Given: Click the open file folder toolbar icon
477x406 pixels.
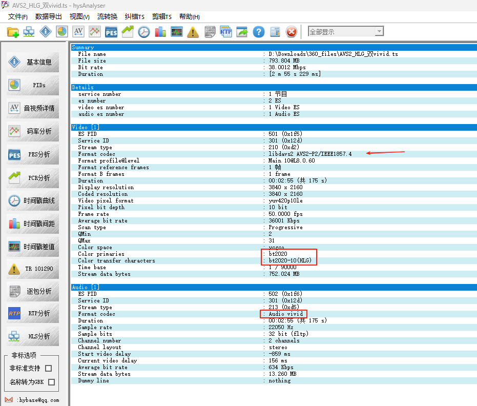Looking at the screenshot, I should [x=13, y=32].
